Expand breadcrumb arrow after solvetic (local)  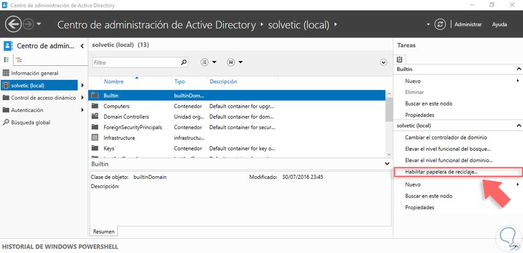(x=335, y=25)
